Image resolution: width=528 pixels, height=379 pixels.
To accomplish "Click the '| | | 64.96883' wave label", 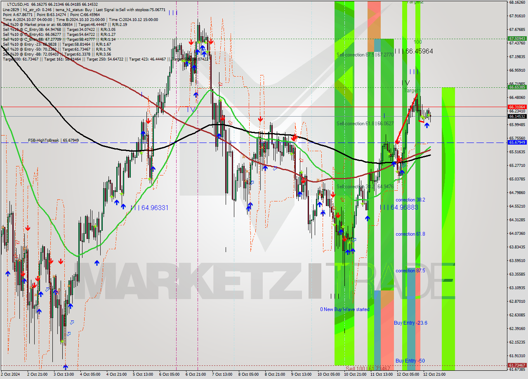I will coord(399,207).
